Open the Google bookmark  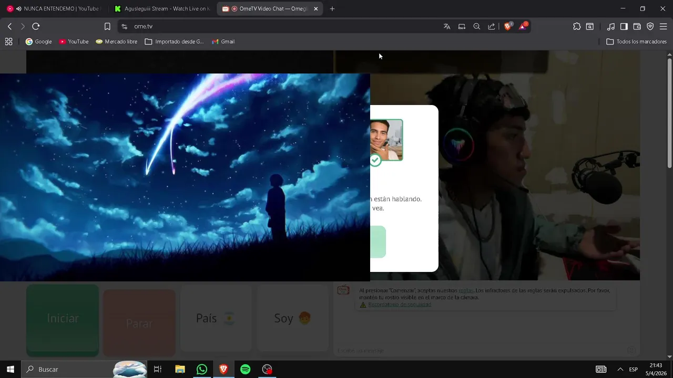38,41
